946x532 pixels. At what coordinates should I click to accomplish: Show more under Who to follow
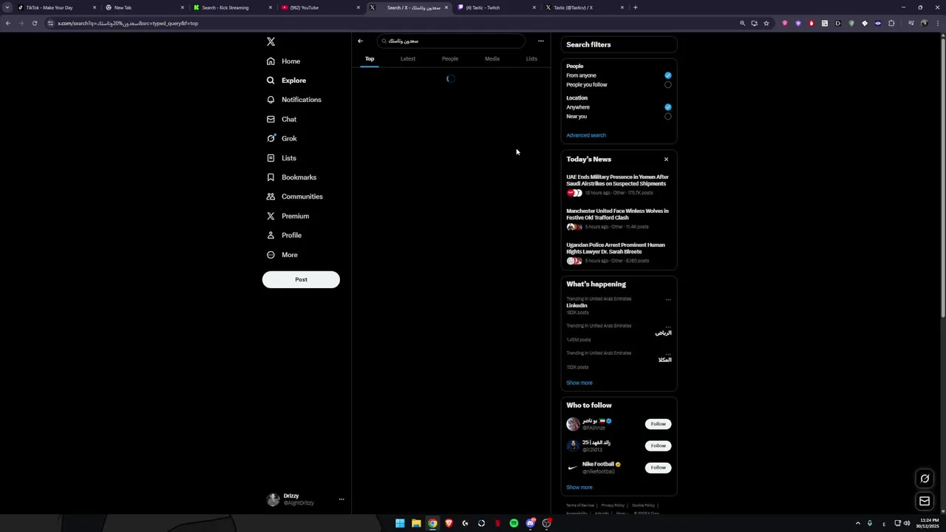tap(579, 488)
